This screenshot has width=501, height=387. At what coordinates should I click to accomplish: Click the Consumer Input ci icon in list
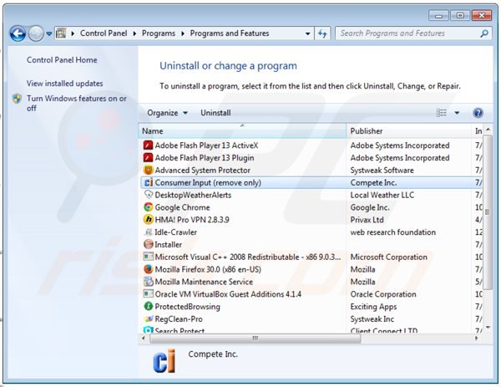pos(149,182)
